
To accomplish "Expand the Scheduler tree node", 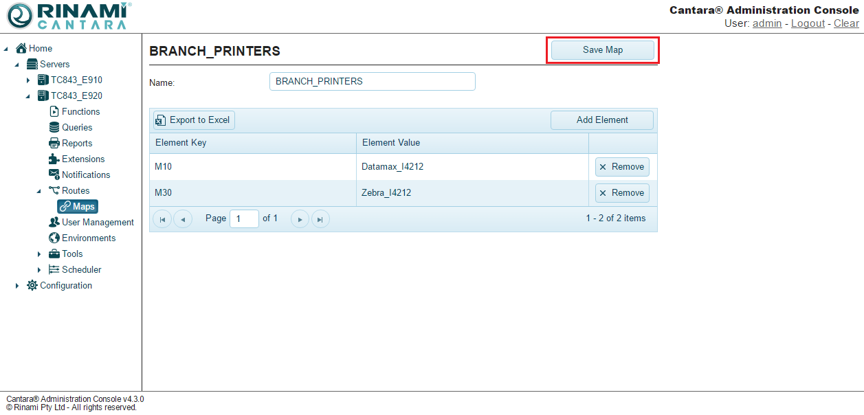I will pos(39,270).
